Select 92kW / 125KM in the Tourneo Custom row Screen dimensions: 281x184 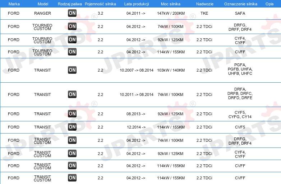click(x=170, y=40)
